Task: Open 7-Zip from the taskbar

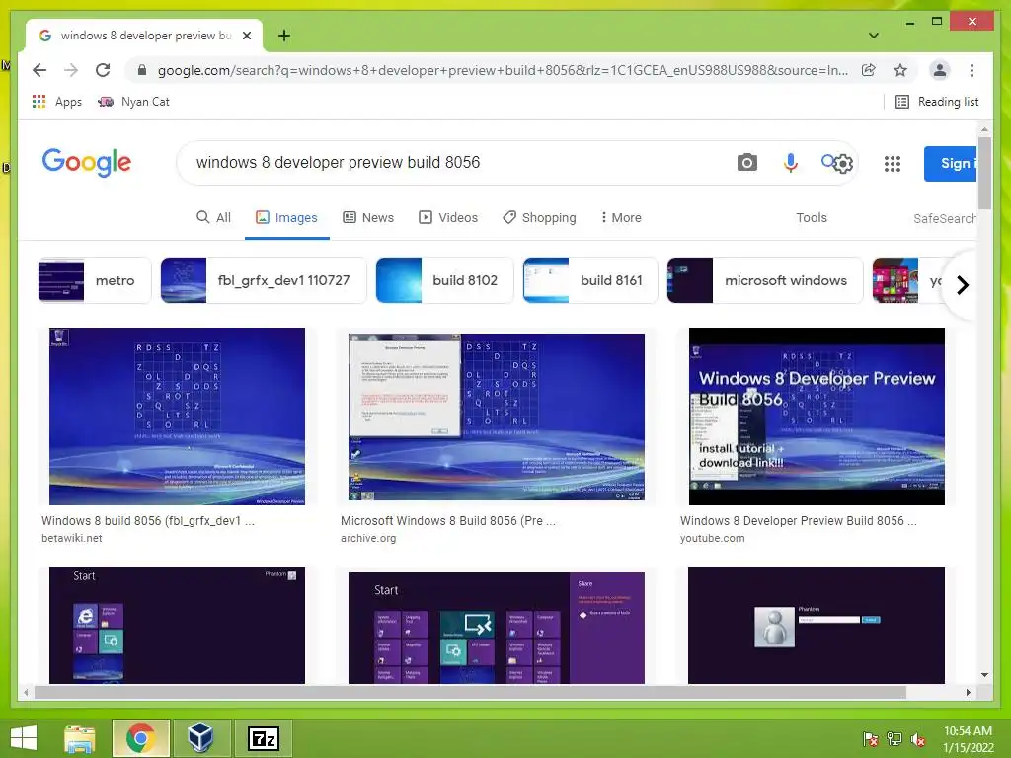Action: pyautogui.click(x=263, y=738)
